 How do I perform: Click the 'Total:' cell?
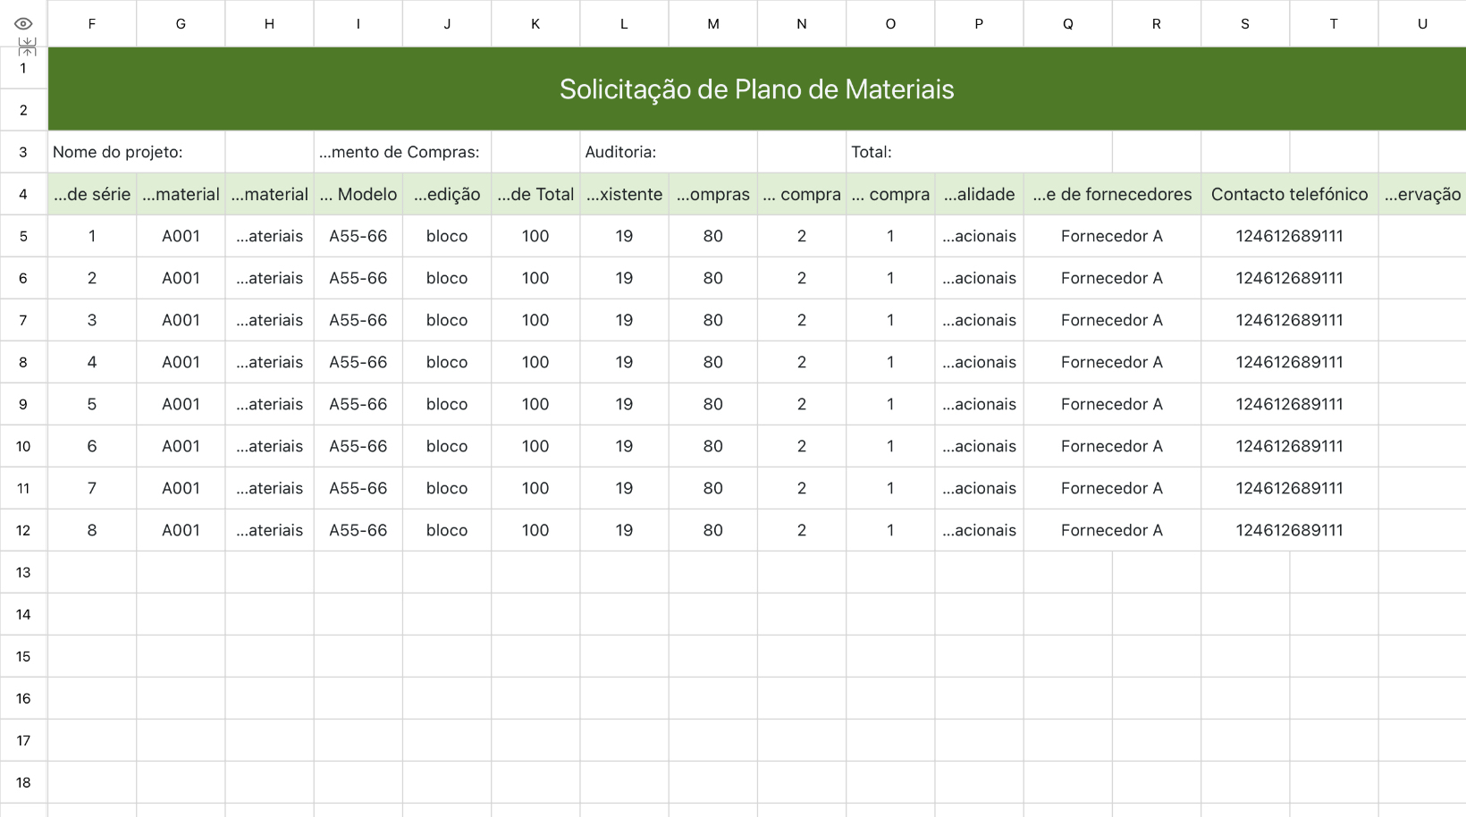[979, 152]
